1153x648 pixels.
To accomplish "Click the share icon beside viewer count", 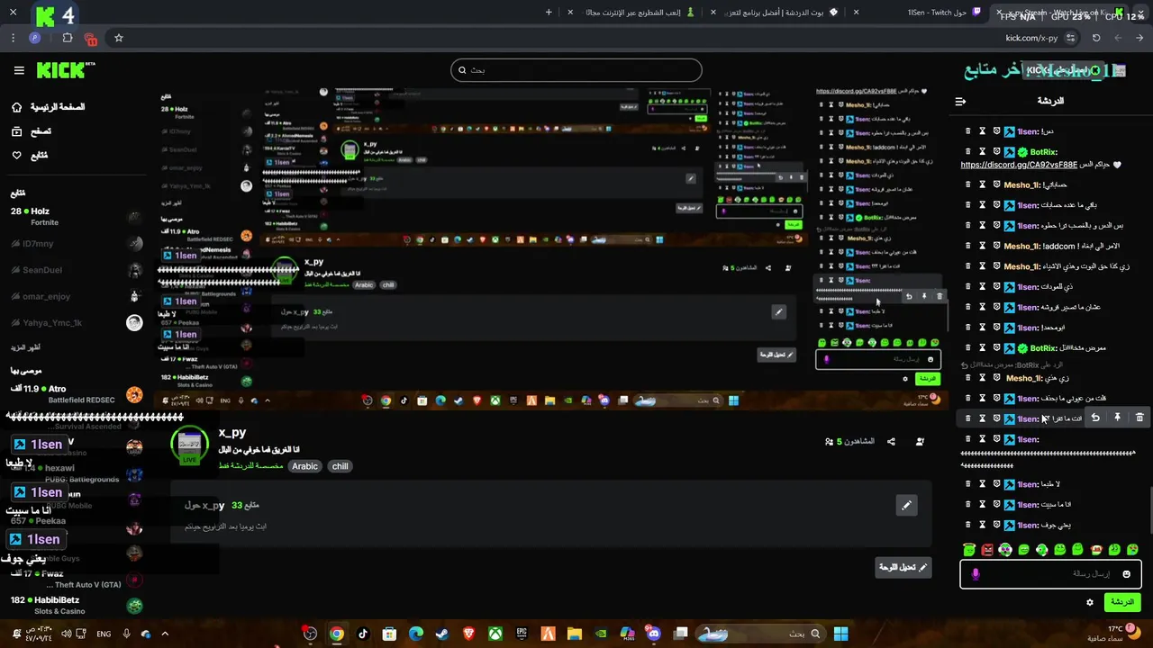I will pyautogui.click(x=891, y=441).
